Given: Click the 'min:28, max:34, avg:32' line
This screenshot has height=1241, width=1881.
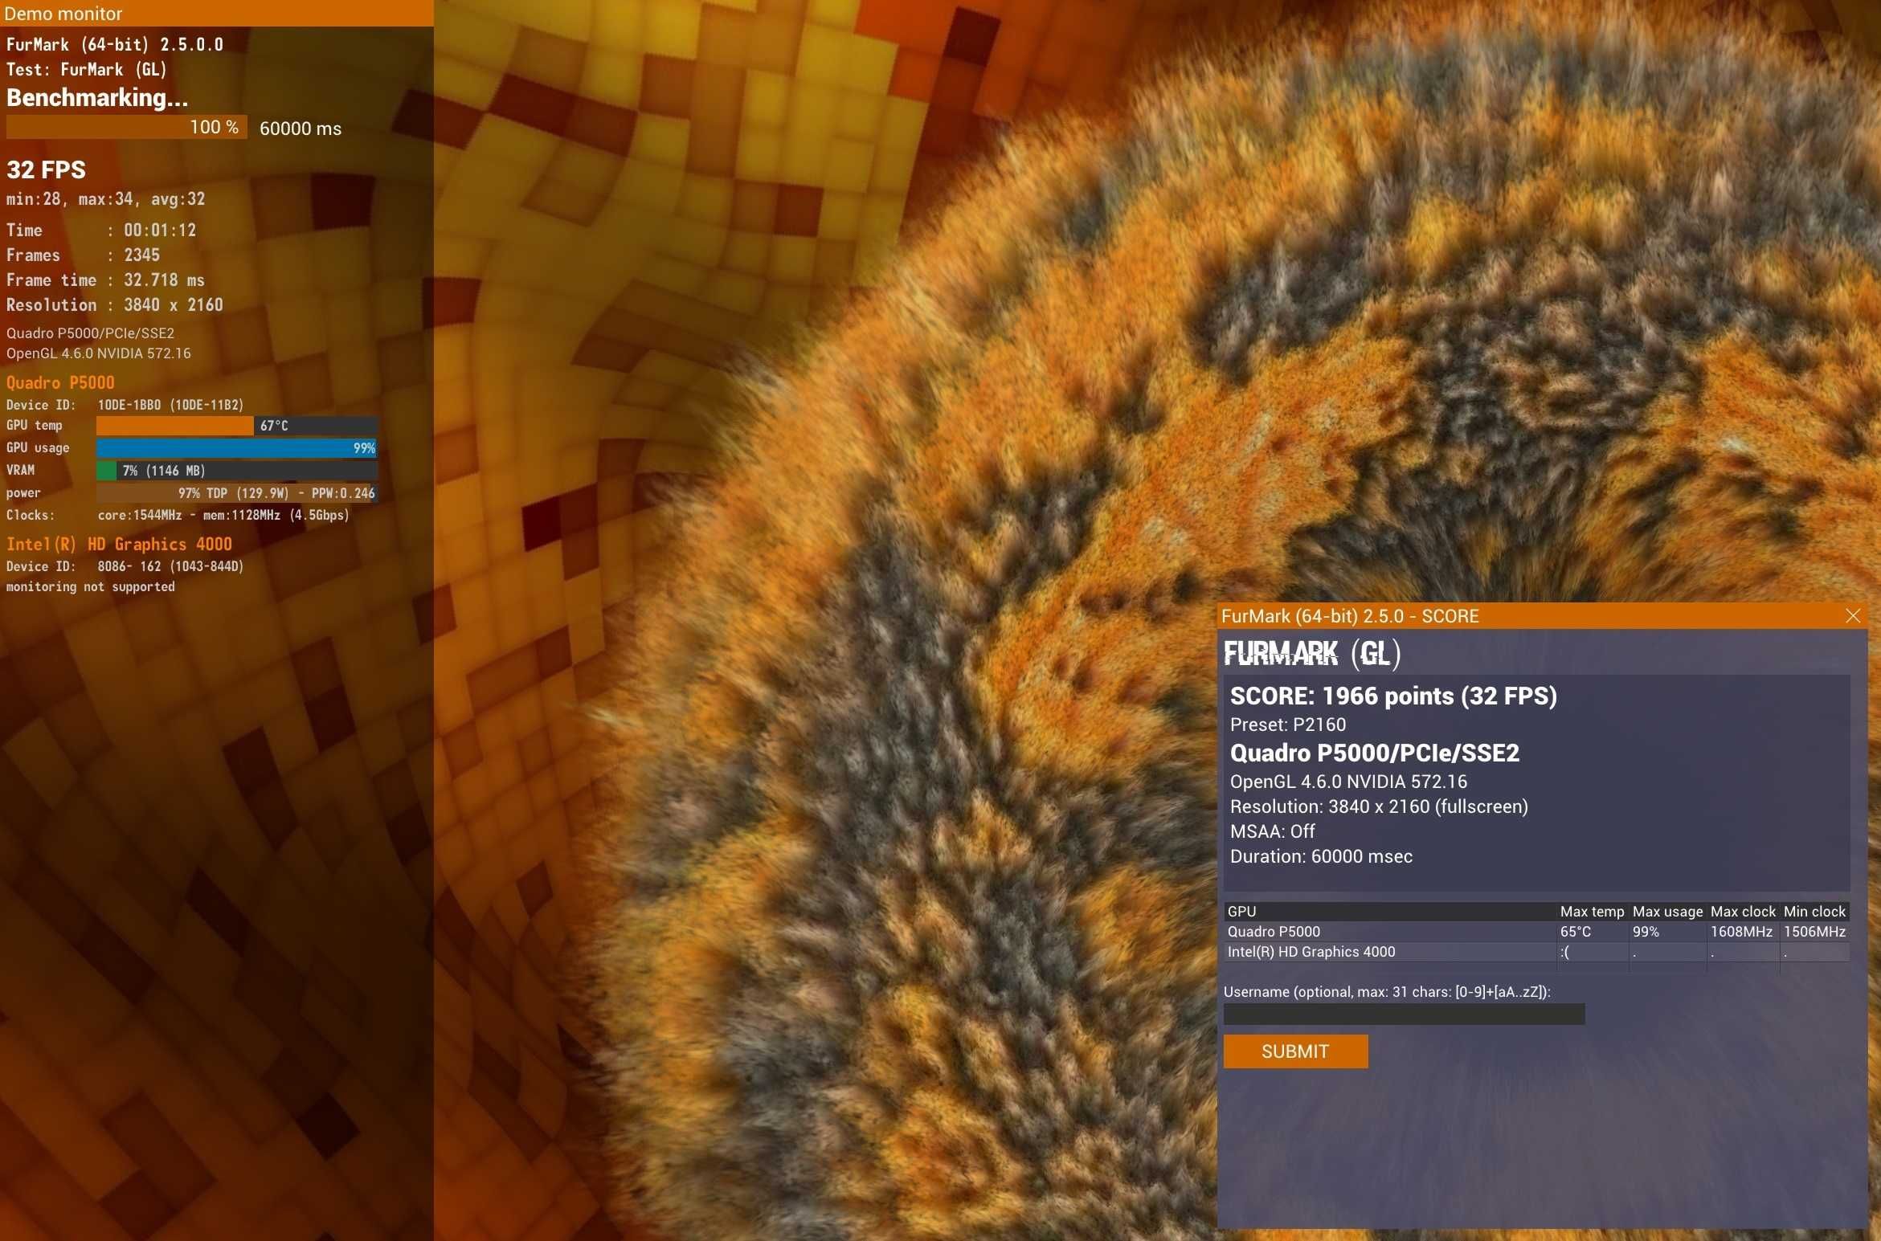Looking at the screenshot, I should [105, 198].
